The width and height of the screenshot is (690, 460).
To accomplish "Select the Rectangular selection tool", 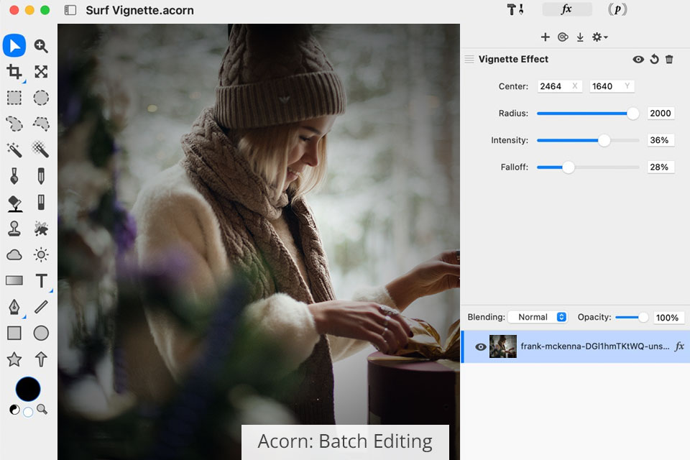I will 14,98.
